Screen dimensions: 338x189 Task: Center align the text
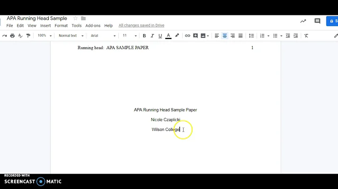224,36
